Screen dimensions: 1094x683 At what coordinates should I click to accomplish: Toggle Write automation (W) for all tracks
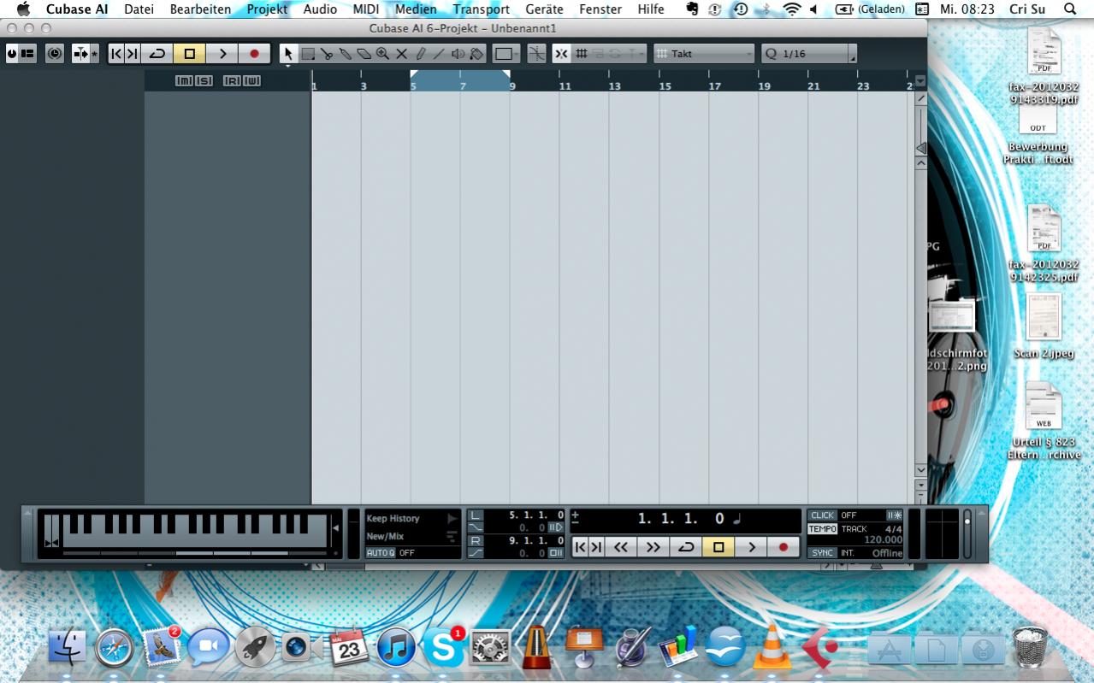(251, 80)
